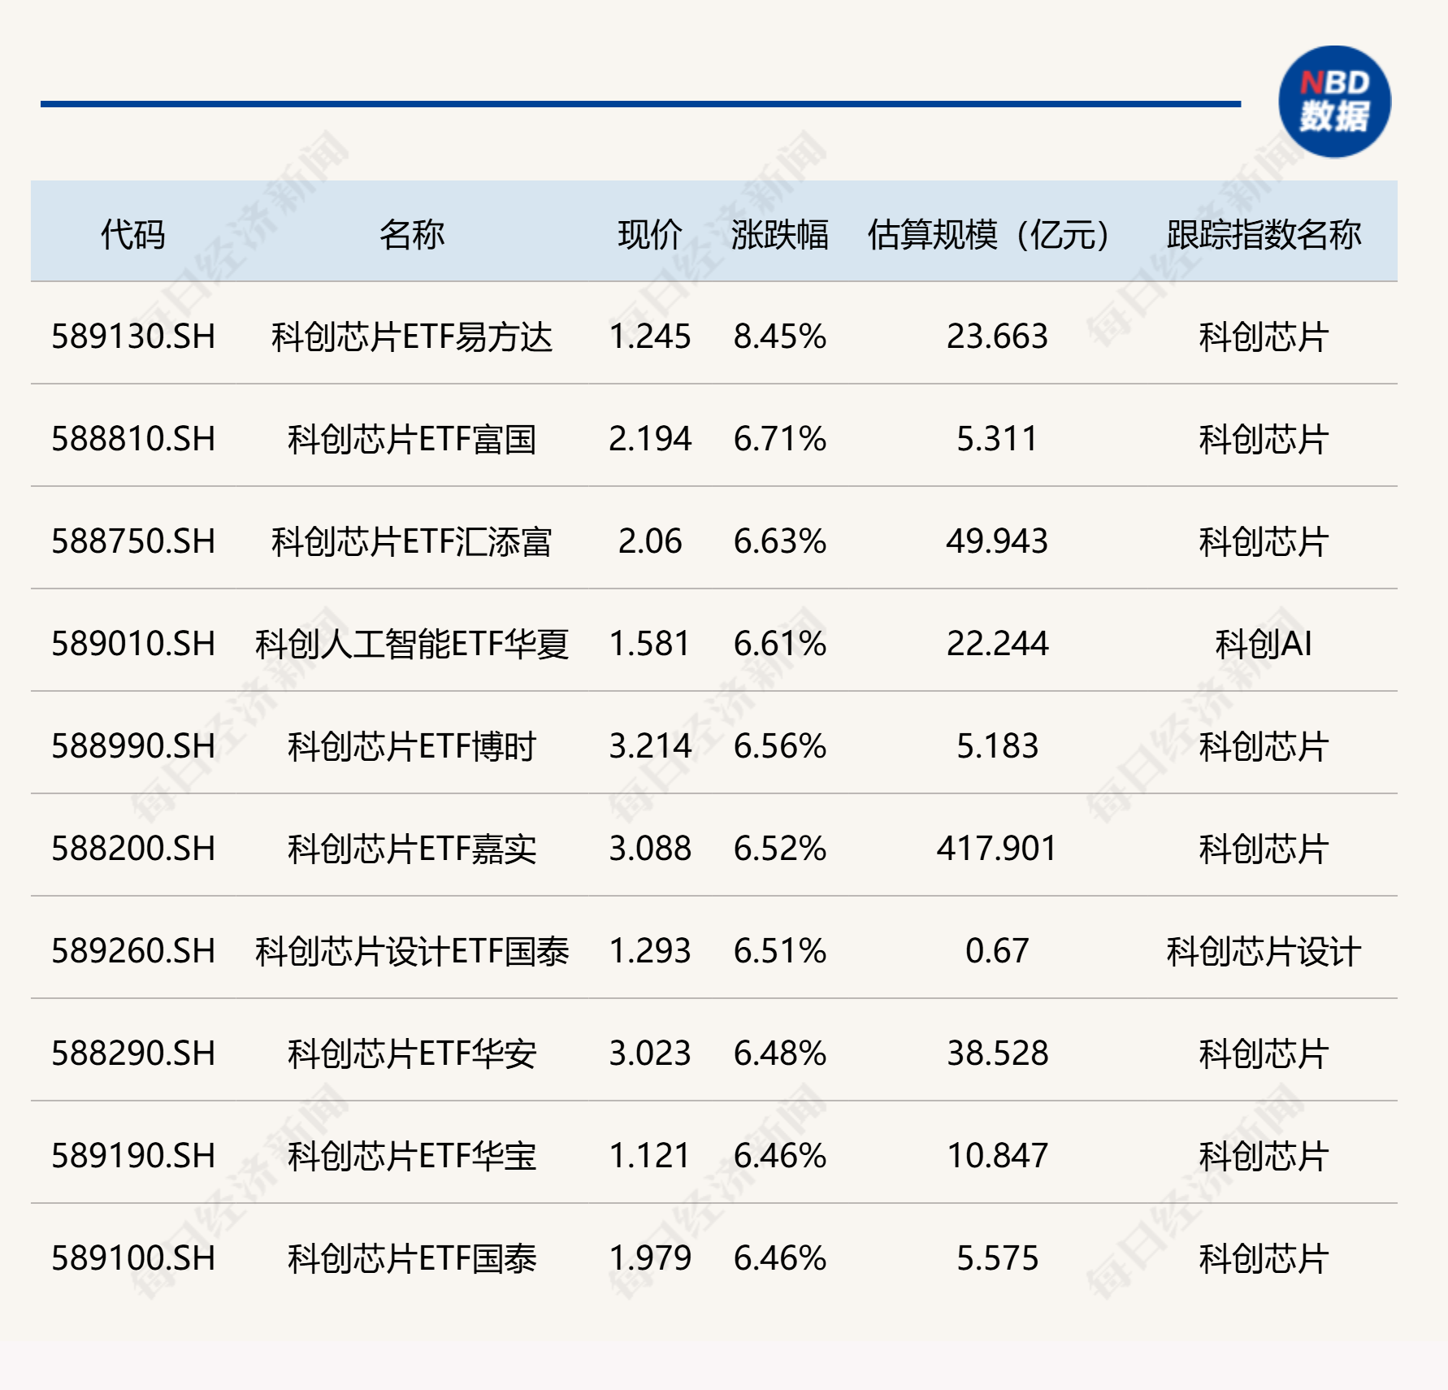Screen dimensions: 1448x1390
Task: Click price 3.214 of 科创芯片ETF博时
Action: (x=648, y=749)
